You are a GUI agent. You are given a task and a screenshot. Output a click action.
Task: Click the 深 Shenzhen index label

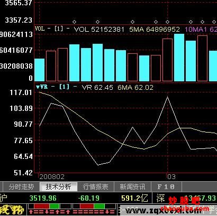pos(160,198)
